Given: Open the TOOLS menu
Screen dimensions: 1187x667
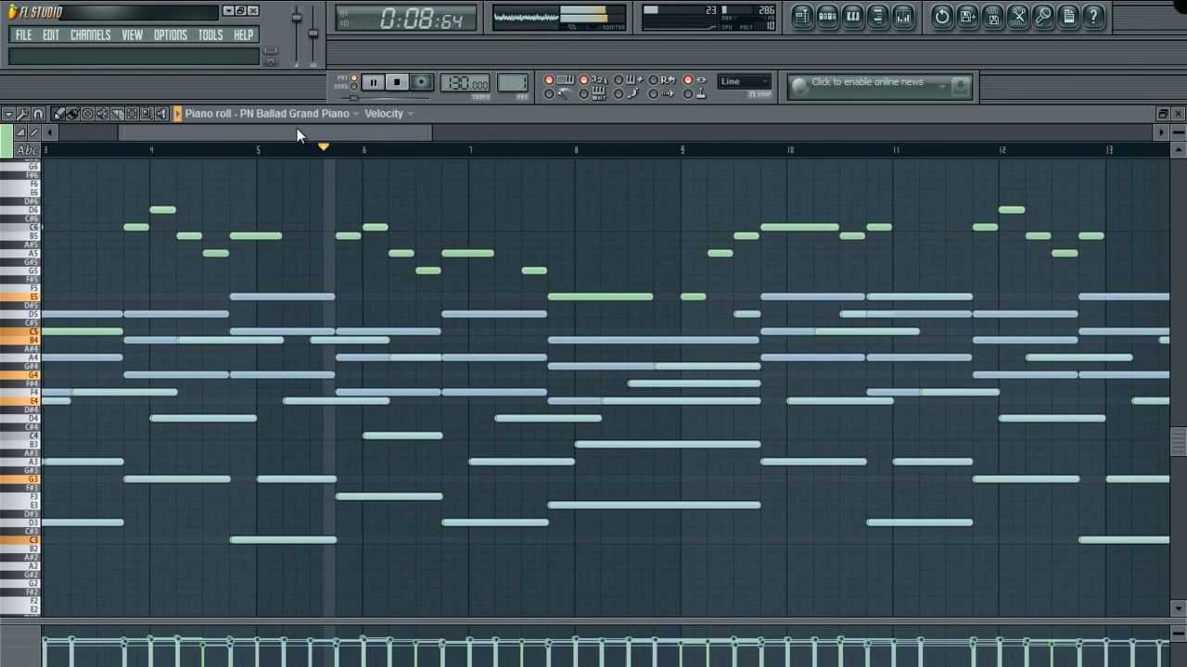Looking at the screenshot, I should [211, 35].
